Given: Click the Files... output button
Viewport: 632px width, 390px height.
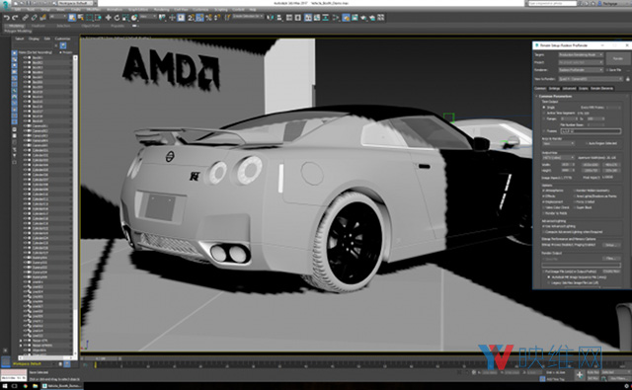Looking at the screenshot, I should (x=611, y=259).
